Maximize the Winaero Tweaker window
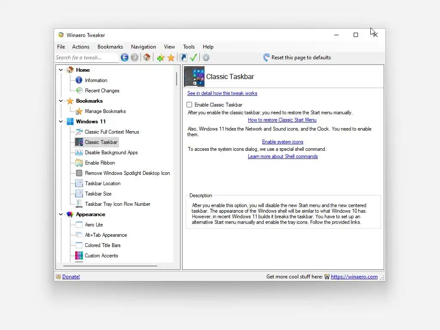Image resolution: width=440 pixels, height=330 pixels. pyautogui.click(x=355, y=35)
